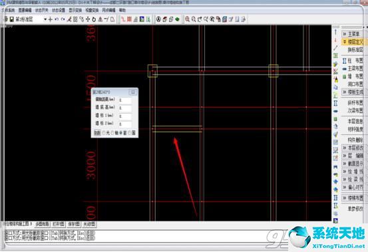This screenshot has height=252, width=368.
Task: Expand the 主菜单 side menu entry
Action: pos(352,34)
